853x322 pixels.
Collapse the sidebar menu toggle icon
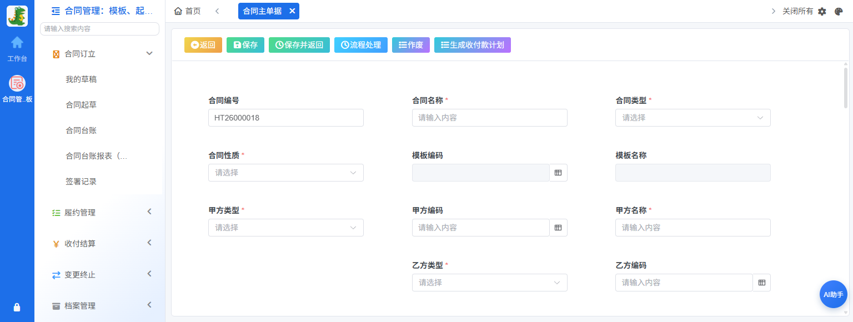point(55,11)
